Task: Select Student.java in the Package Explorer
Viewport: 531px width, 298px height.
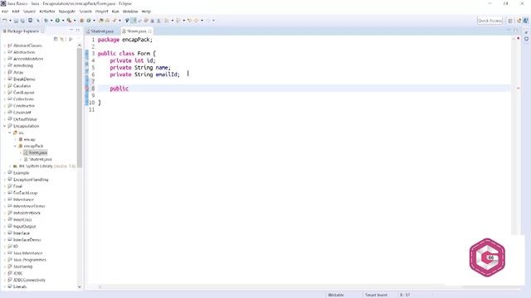Action: pyautogui.click(x=38, y=160)
